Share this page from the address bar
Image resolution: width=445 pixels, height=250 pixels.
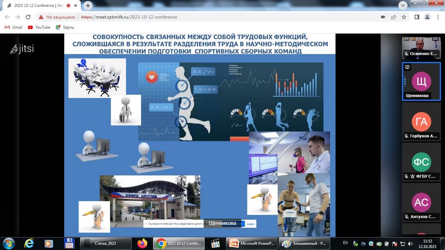[x=393, y=17]
